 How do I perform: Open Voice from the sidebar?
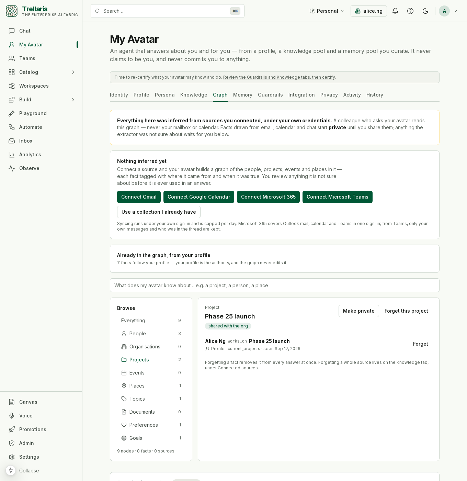pos(41,416)
